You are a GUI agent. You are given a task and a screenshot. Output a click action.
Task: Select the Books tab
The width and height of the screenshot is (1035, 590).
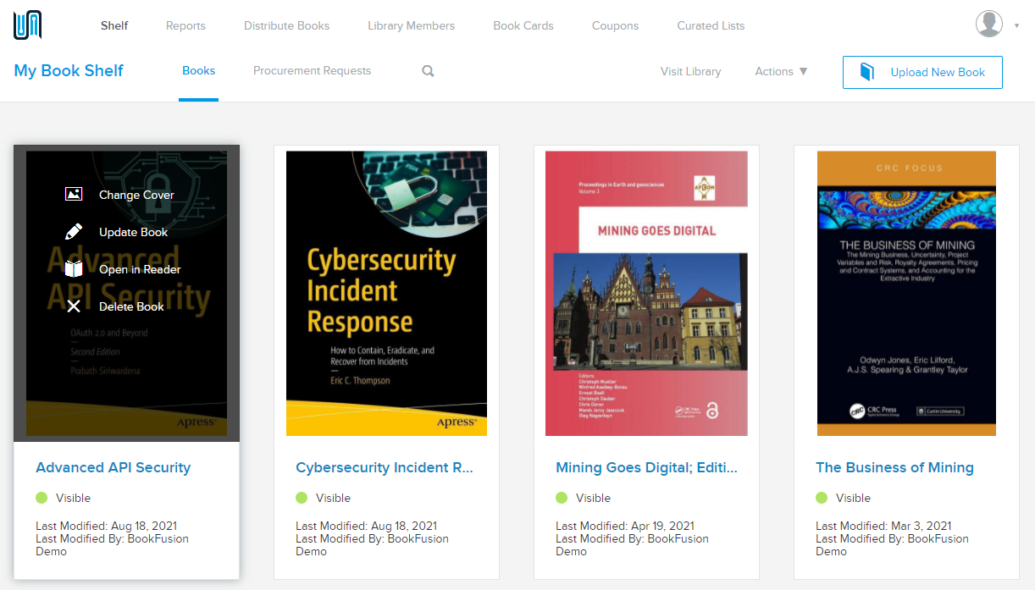coord(198,71)
